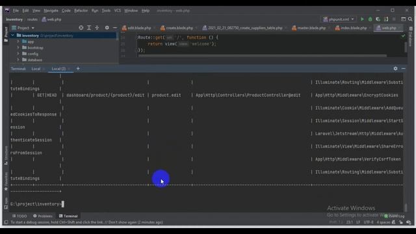
Task: Expand the config folder
Action: click(18, 54)
